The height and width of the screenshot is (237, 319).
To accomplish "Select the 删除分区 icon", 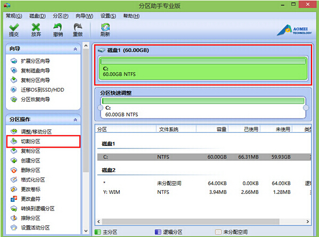I will pyautogui.click(x=14, y=170).
